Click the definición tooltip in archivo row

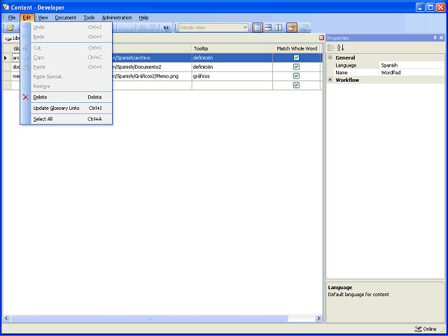tap(232, 57)
